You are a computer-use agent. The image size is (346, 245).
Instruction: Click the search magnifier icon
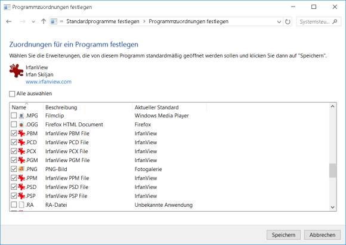[x=335, y=21]
